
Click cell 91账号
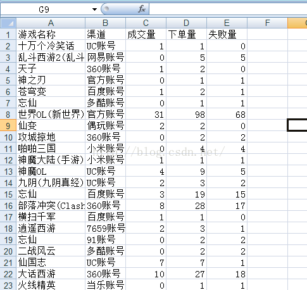click(106, 239)
